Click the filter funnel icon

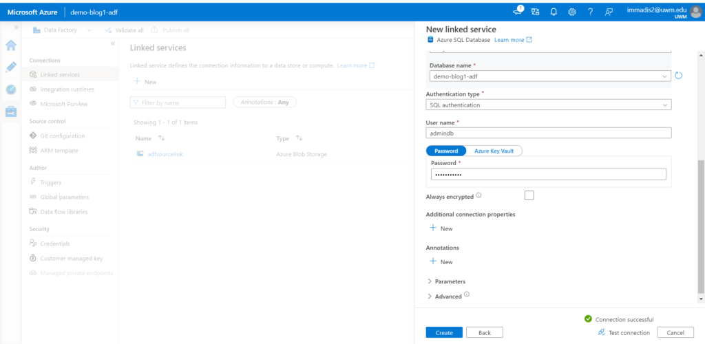click(x=136, y=103)
